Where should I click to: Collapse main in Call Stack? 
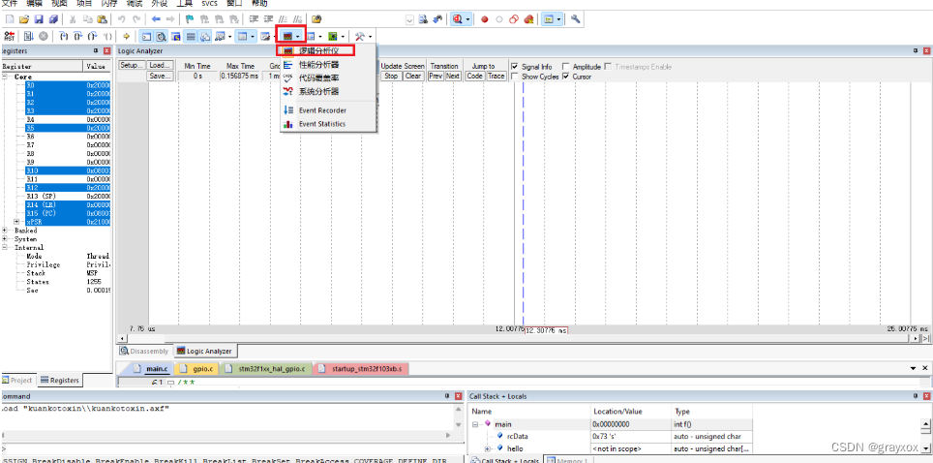point(476,424)
